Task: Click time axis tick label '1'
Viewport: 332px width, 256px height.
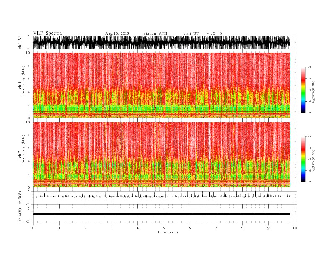Action: pos(59,228)
